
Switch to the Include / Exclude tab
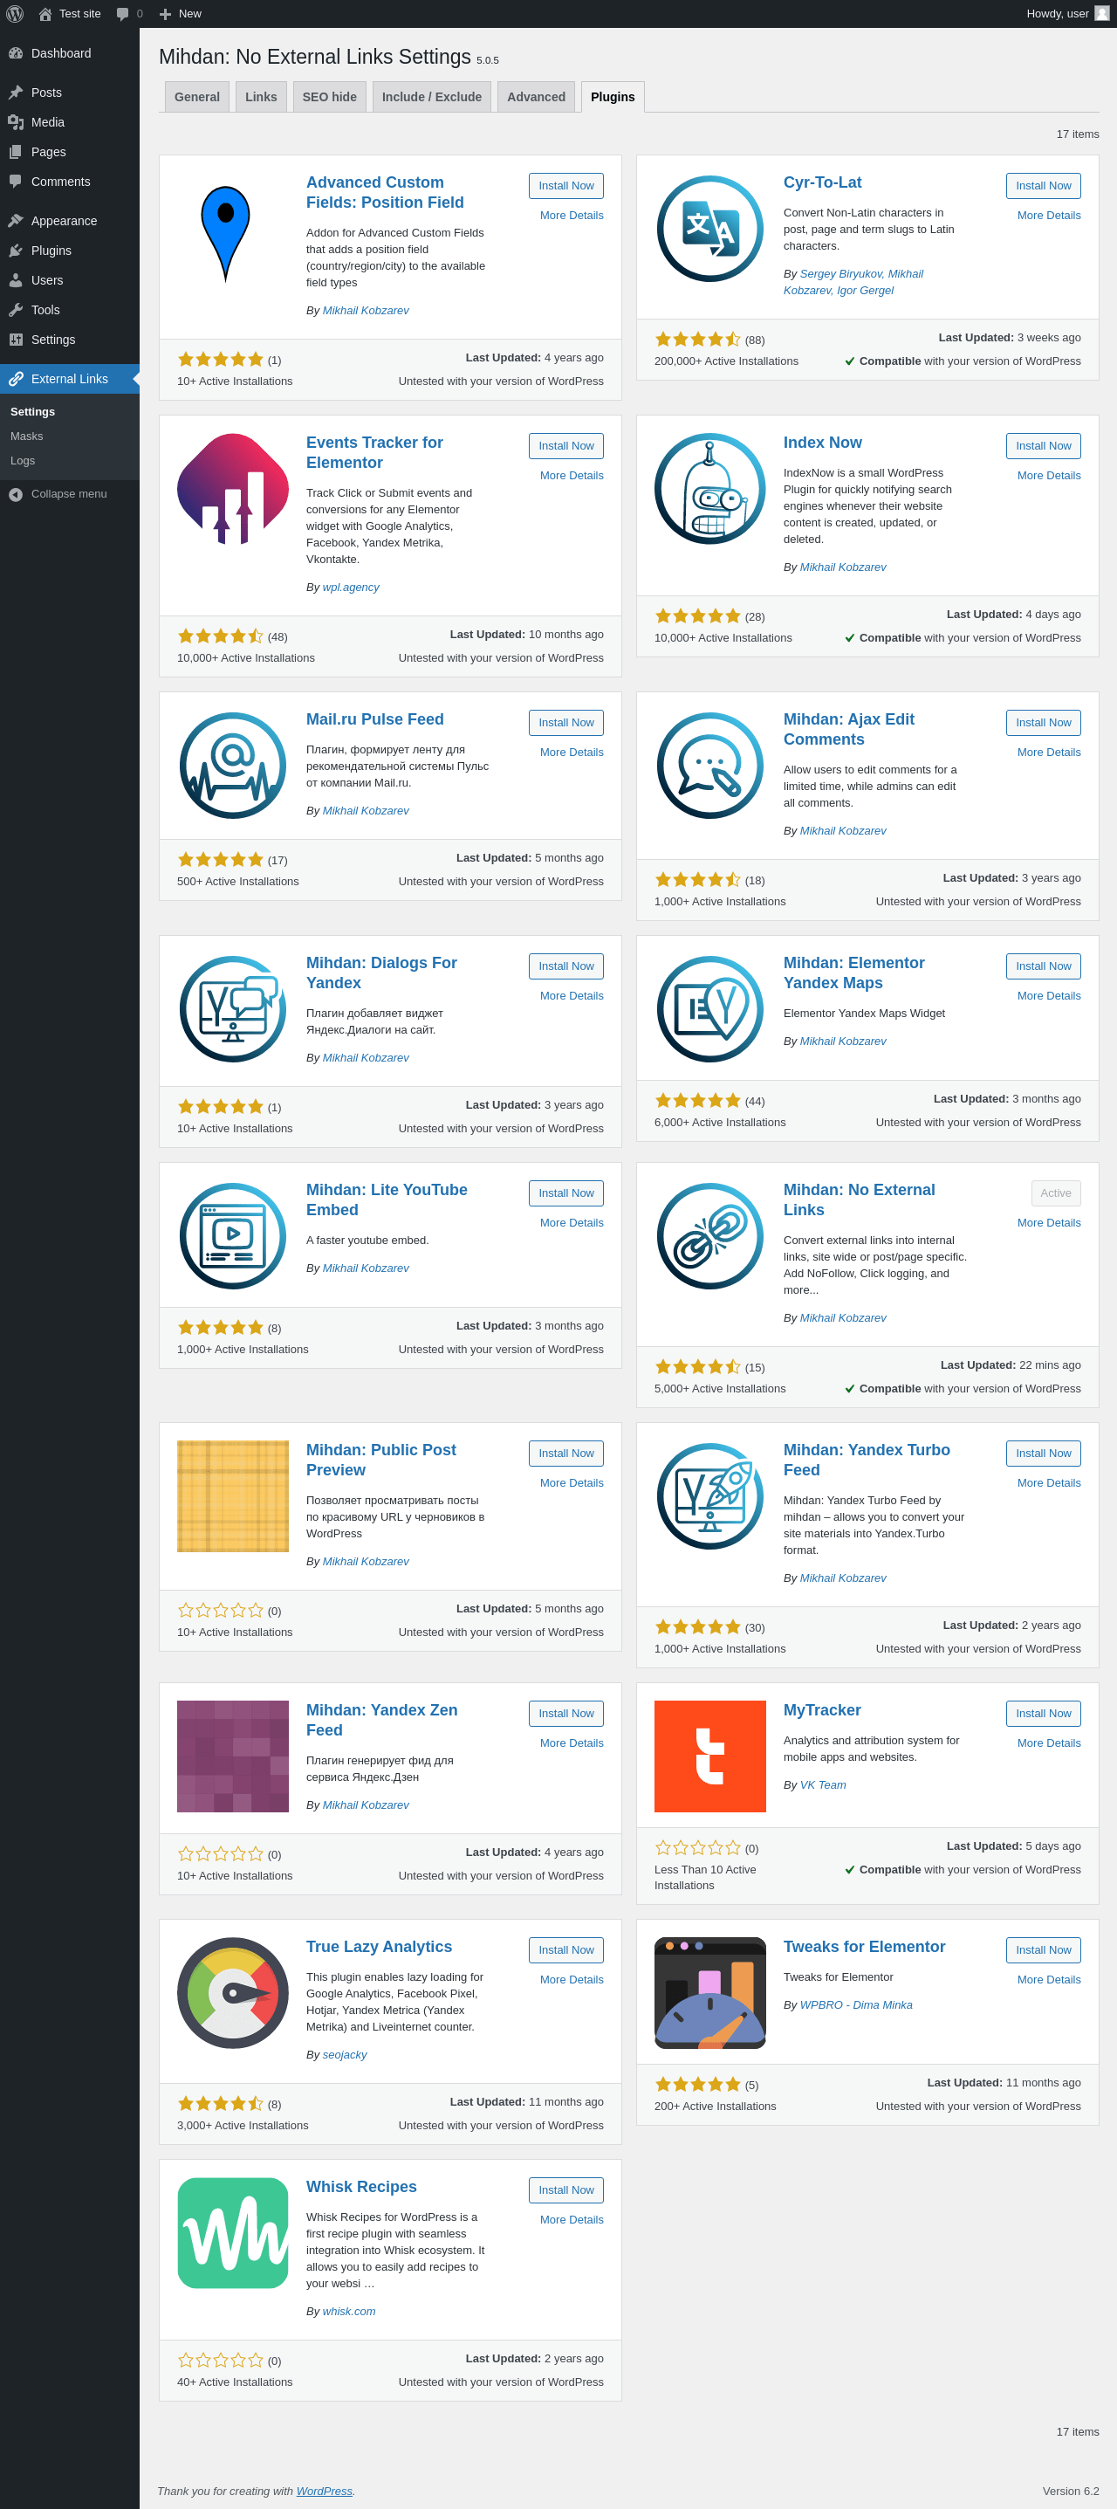(x=431, y=96)
